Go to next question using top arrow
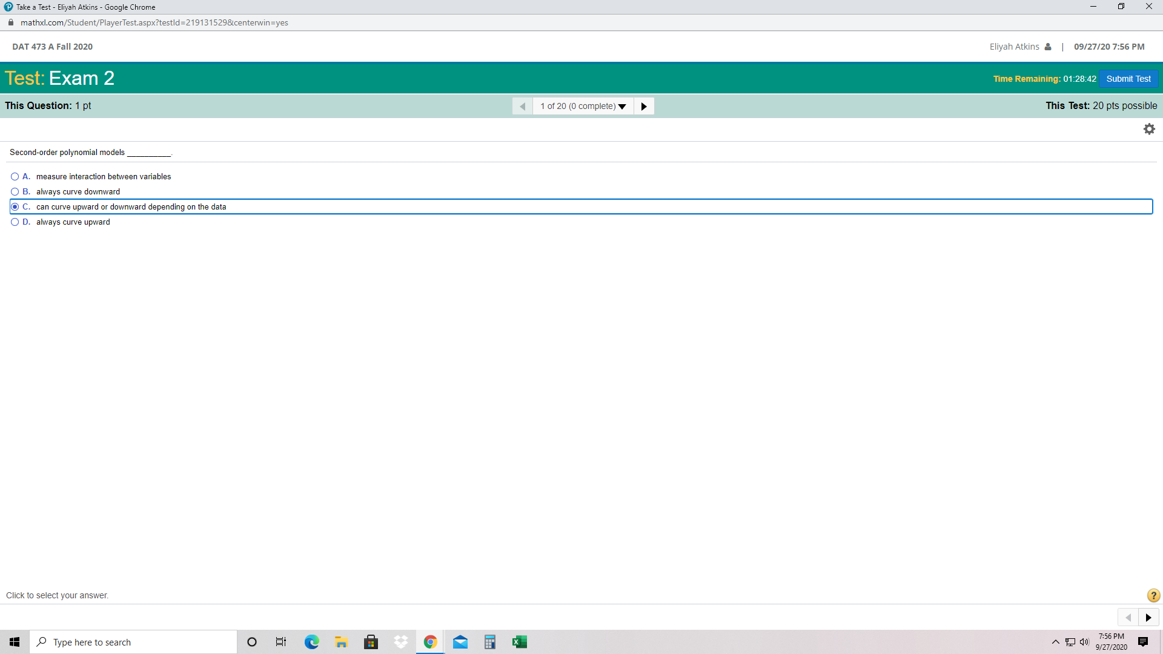Viewport: 1163px width, 654px height. pos(644,106)
